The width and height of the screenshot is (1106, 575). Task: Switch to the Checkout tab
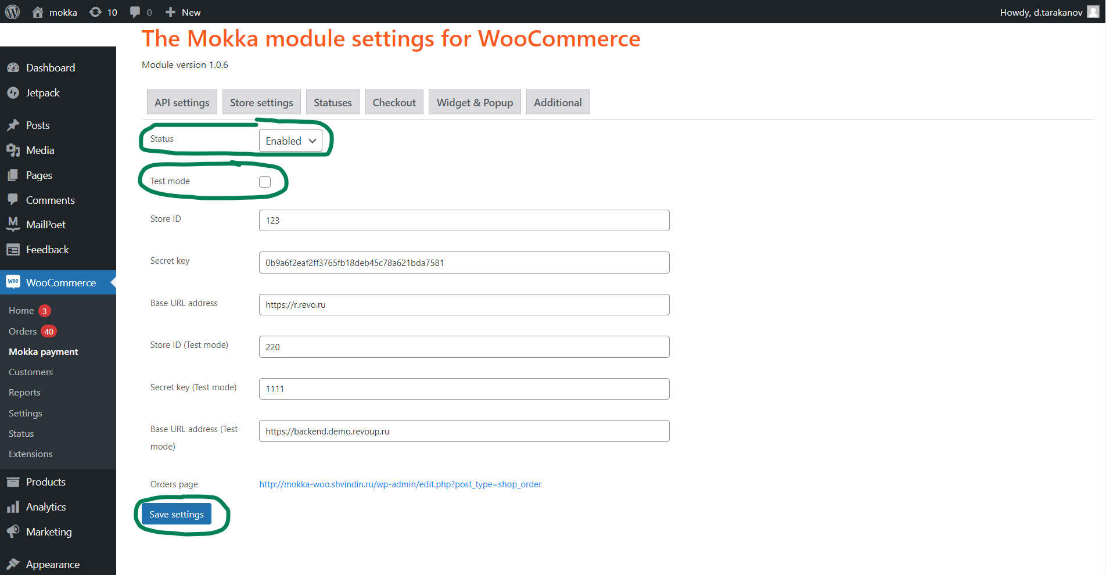pos(394,102)
